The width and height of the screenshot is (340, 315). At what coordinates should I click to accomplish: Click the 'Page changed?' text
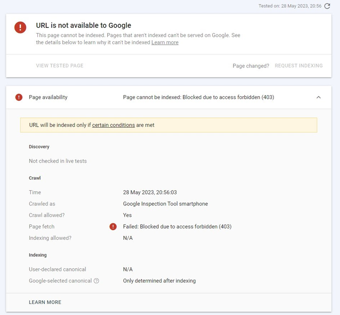pos(251,66)
